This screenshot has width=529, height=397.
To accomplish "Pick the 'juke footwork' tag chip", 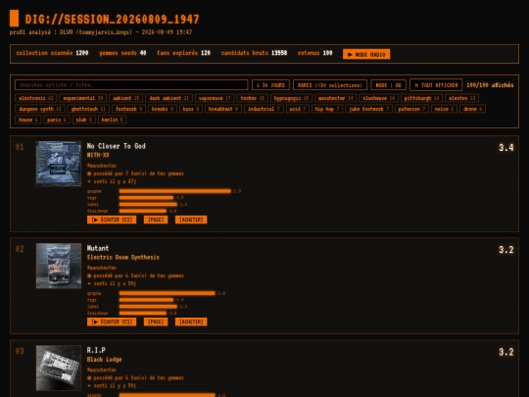I will 368,109.
